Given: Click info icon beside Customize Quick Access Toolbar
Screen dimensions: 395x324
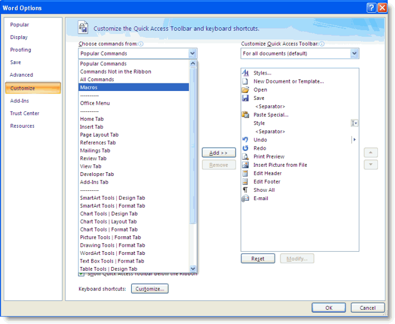Looking at the screenshot, I should (x=321, y=44).
